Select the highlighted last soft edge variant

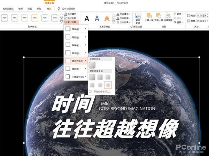[x=108, y=84]
